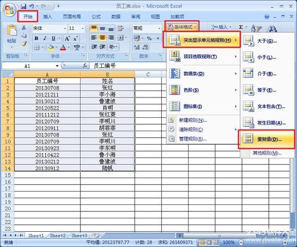Align text left
297x247 pixels.
(94, 38)
